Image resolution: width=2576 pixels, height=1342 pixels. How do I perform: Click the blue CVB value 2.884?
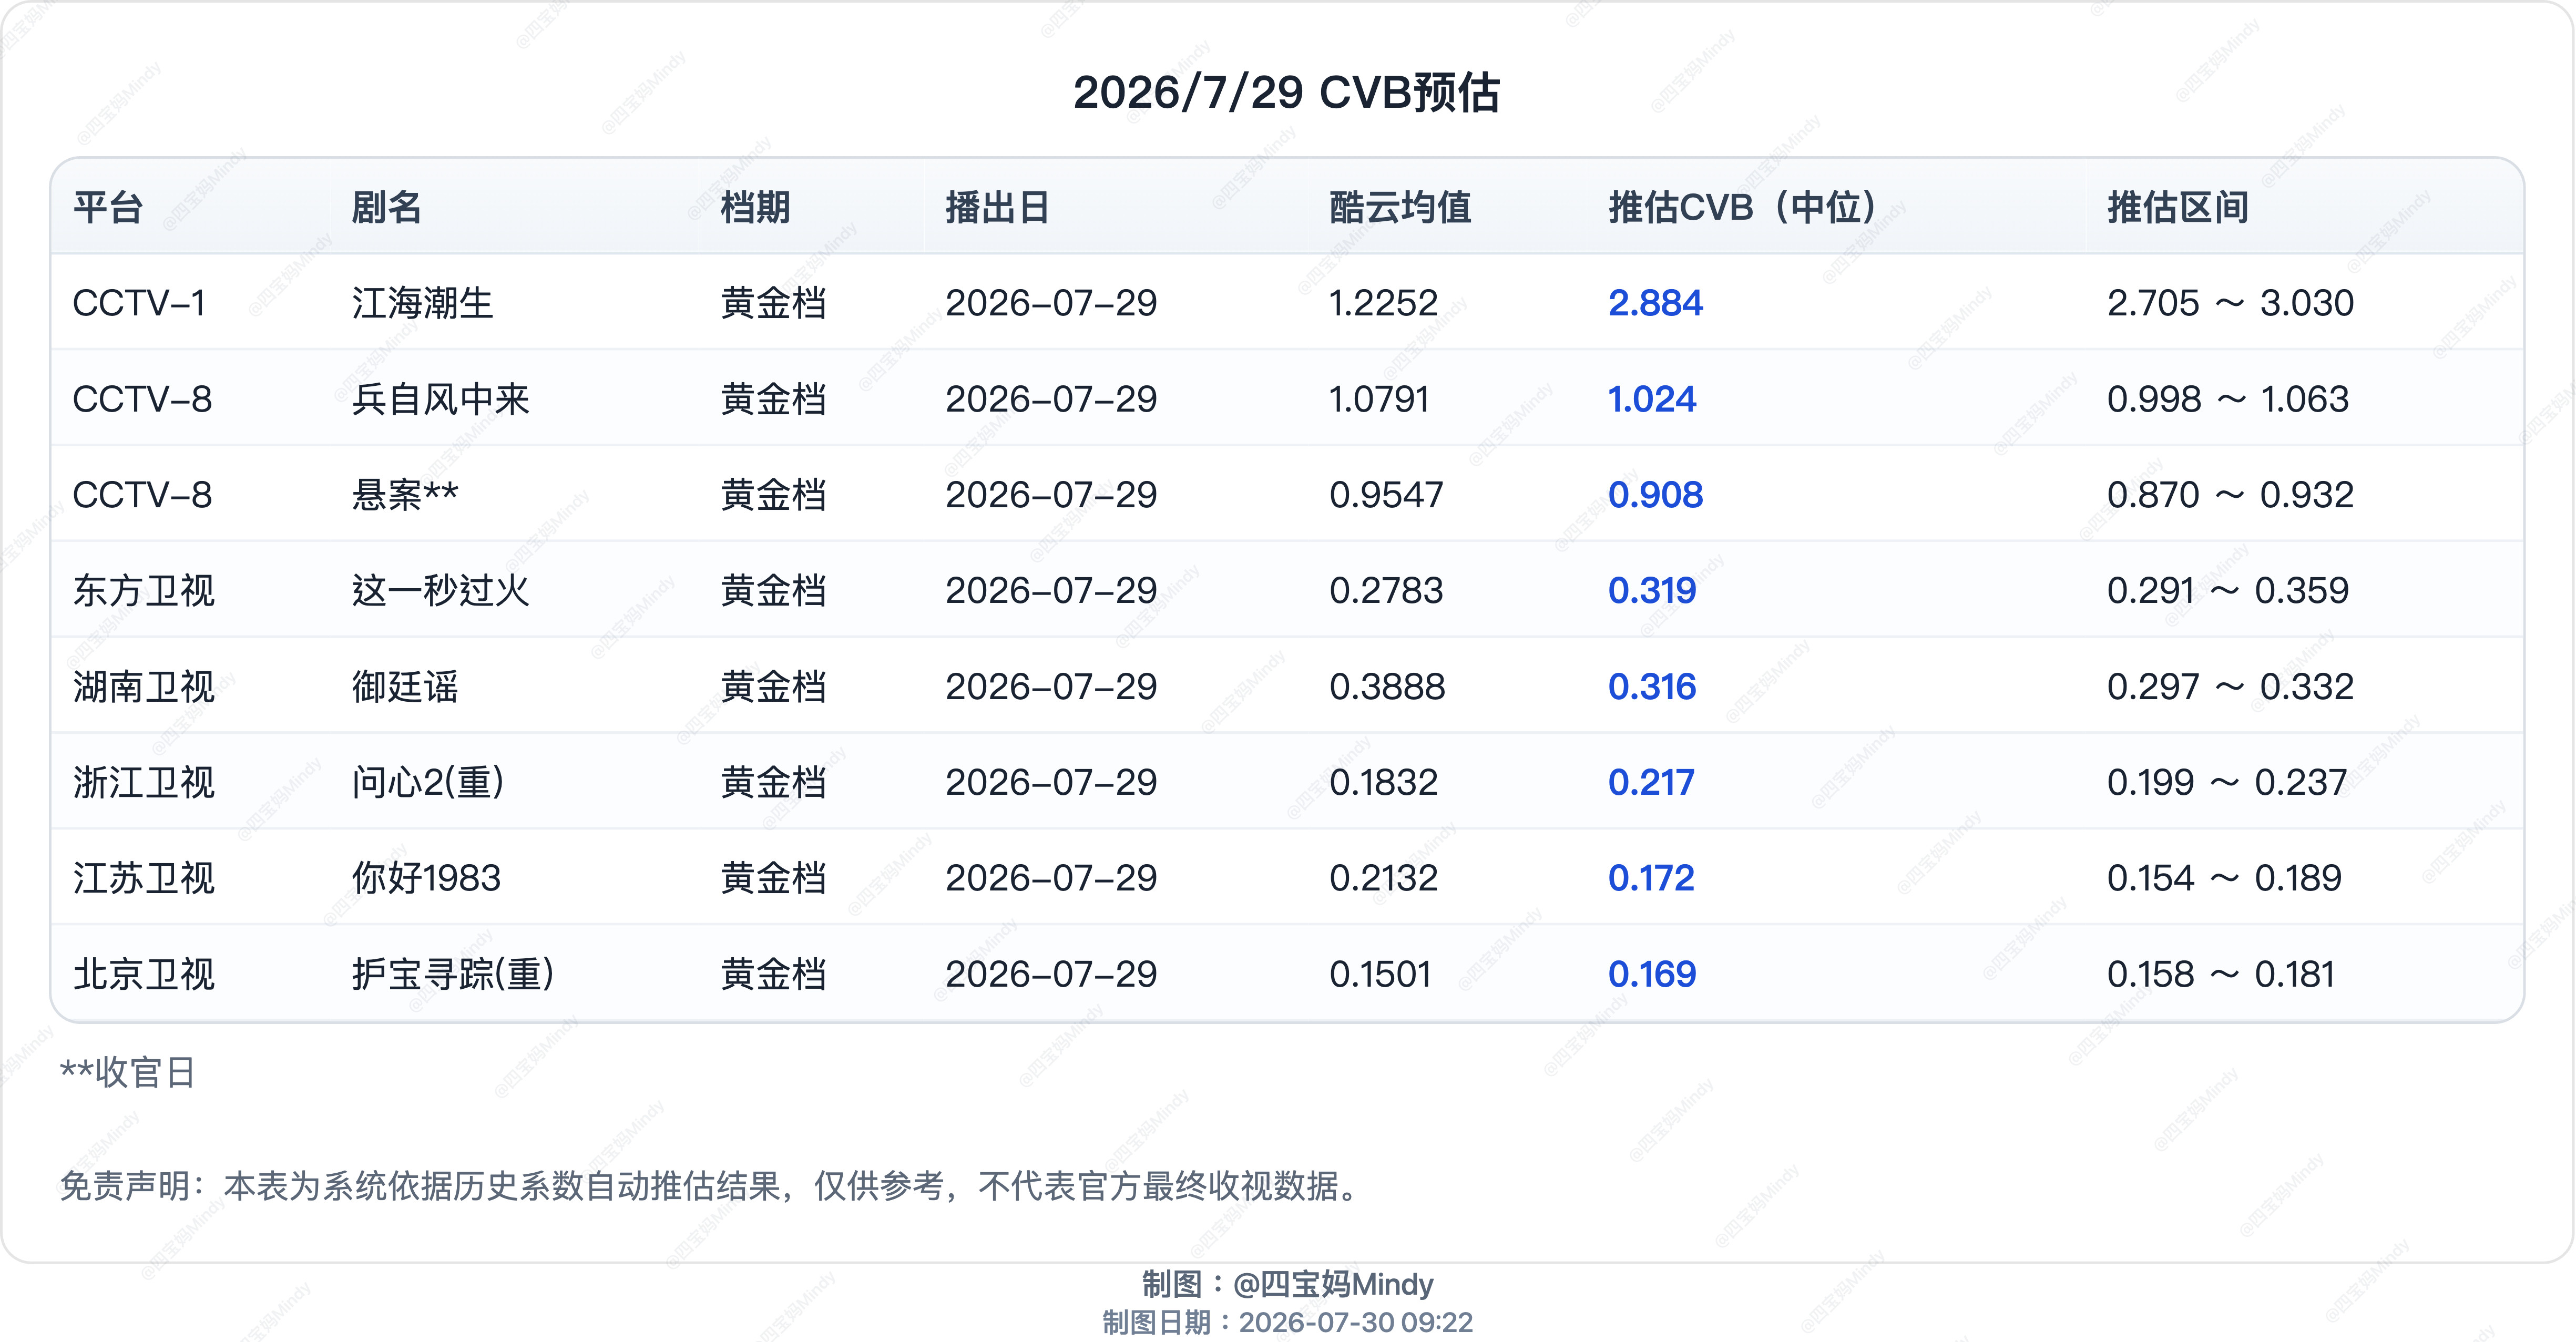[x=1655, y=303]
